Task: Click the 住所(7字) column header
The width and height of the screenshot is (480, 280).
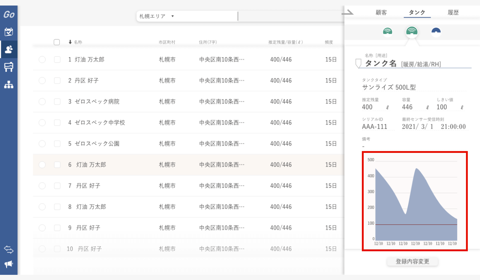Action: pyautogui.click(x=208, y=42)
